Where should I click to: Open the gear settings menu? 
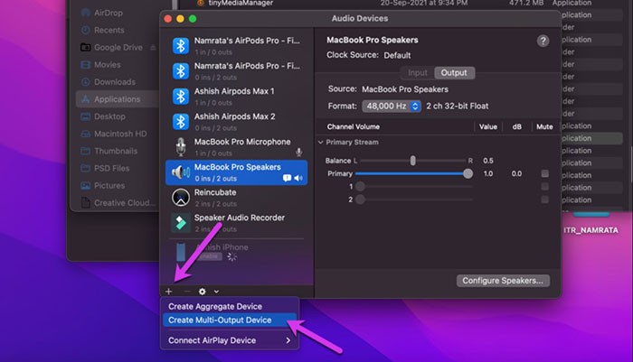pos(202,292)
